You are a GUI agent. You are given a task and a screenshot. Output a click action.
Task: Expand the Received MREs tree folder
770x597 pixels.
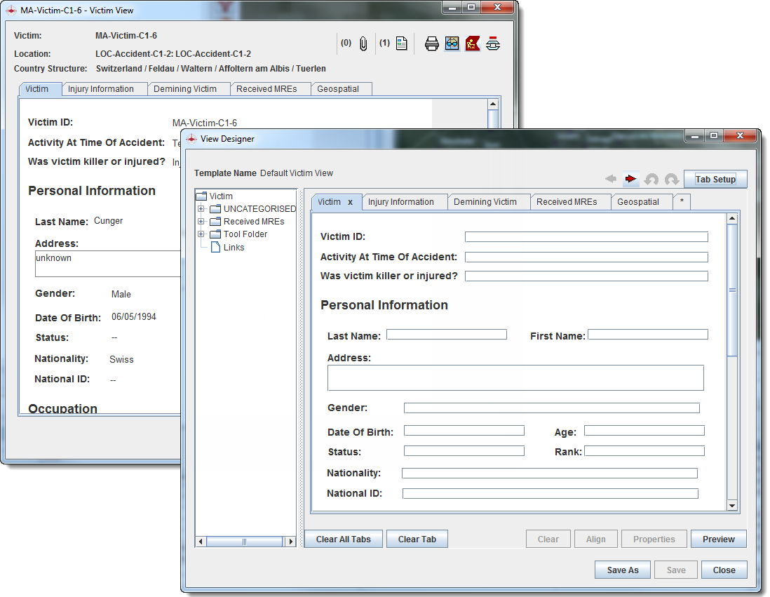click(x=201, y=222)
